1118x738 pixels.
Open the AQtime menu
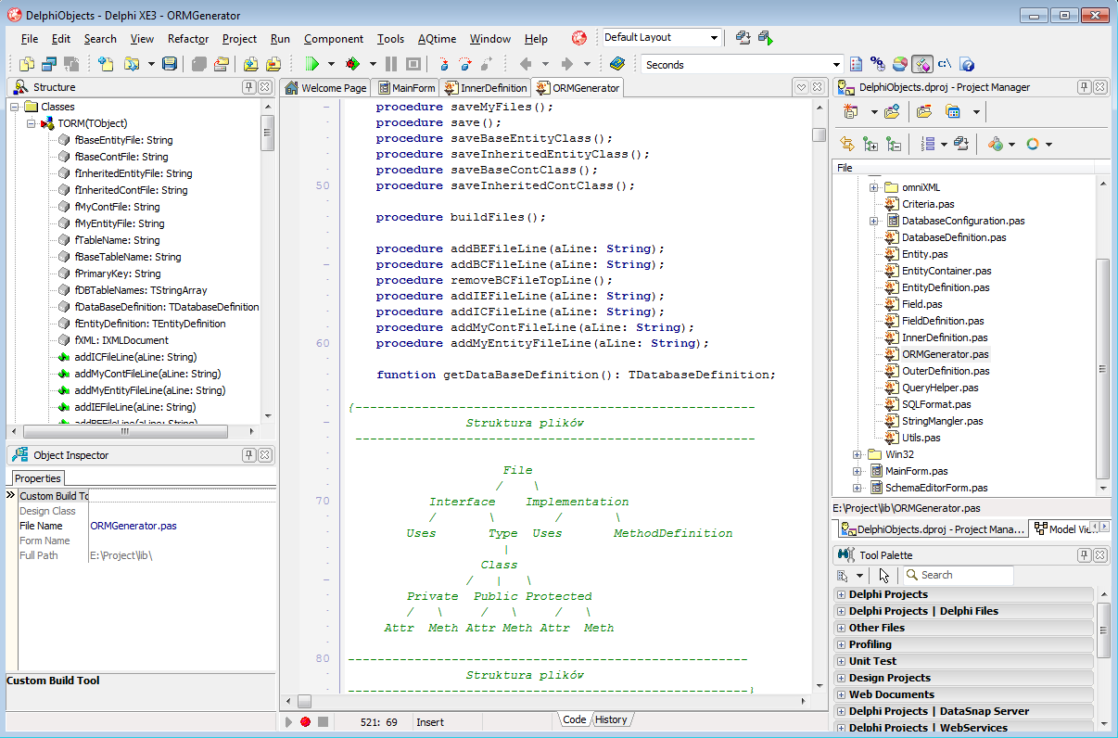point(437,39)
